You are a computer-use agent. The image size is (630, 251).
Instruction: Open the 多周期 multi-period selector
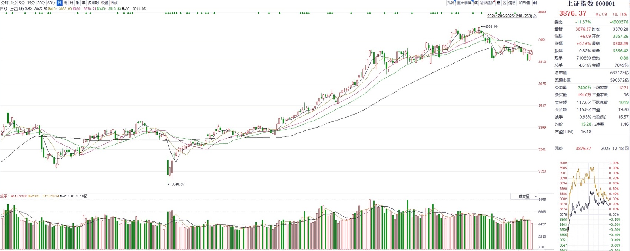[93, 3]
